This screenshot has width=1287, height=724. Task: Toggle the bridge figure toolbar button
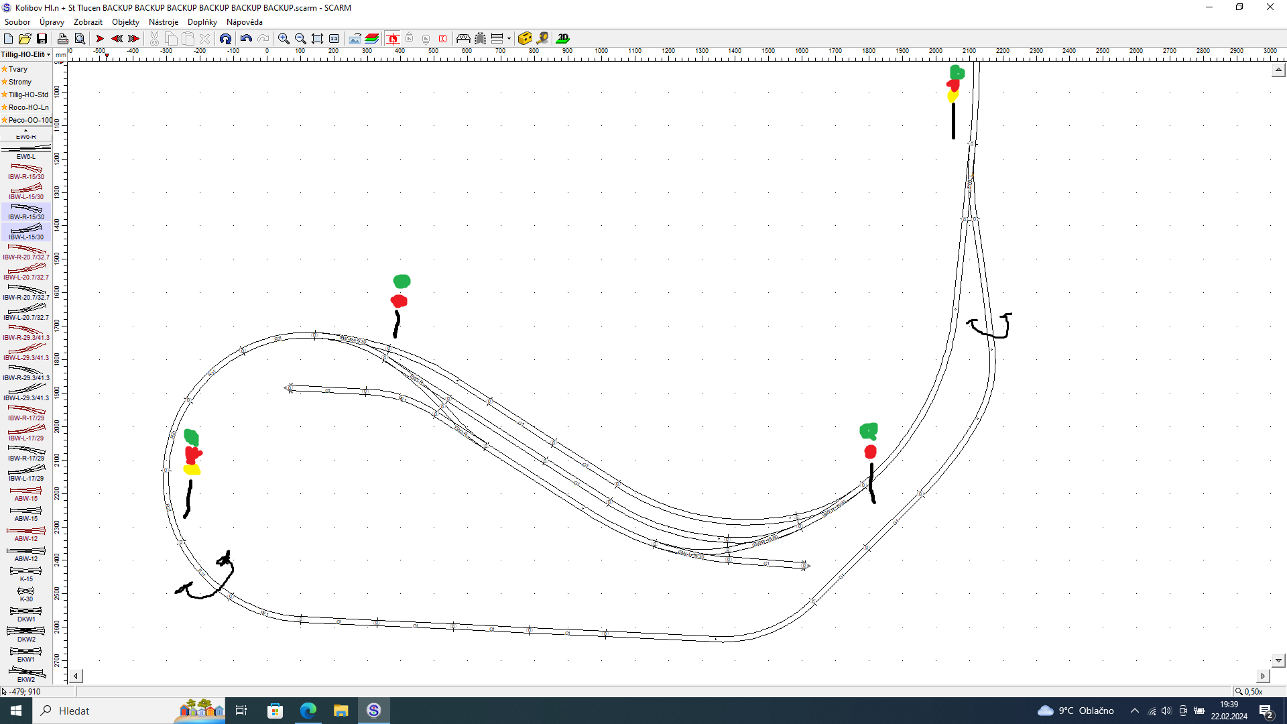point(463,39)
